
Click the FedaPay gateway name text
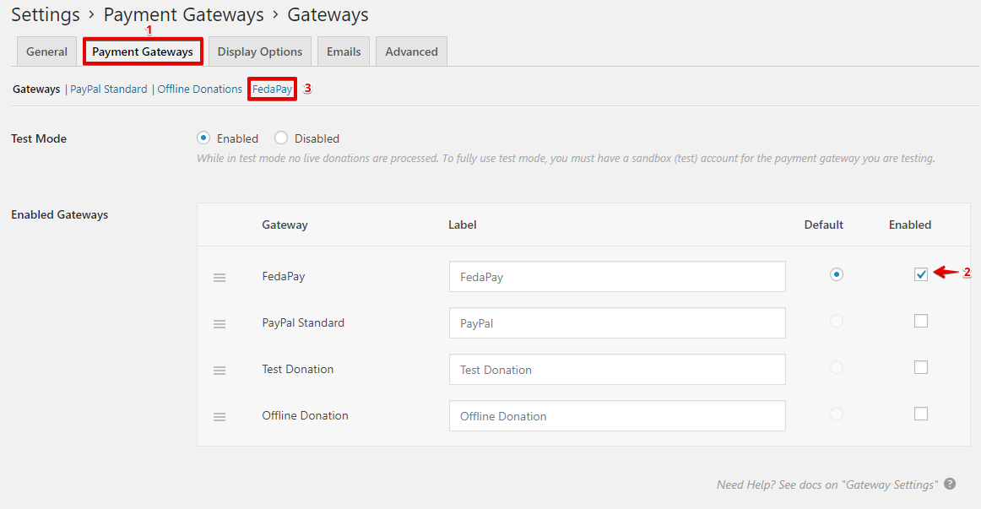[x=284, y=276]
